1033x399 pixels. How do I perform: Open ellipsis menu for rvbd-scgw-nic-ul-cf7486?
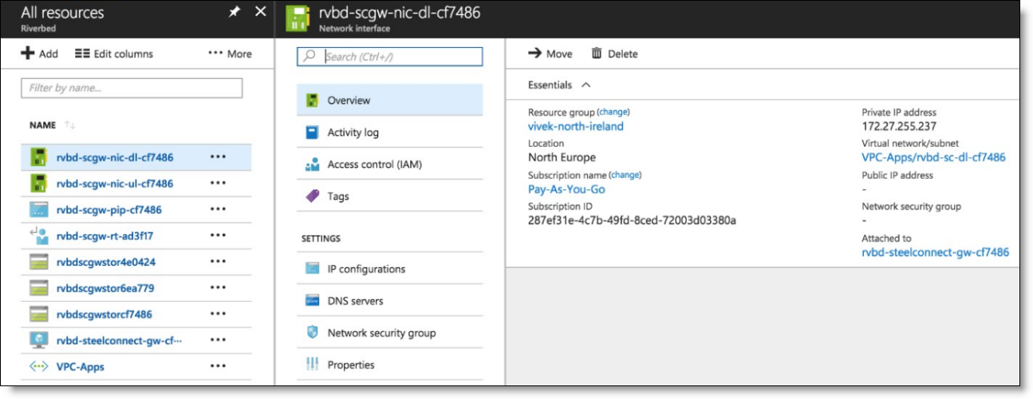[x=219, y=184]
